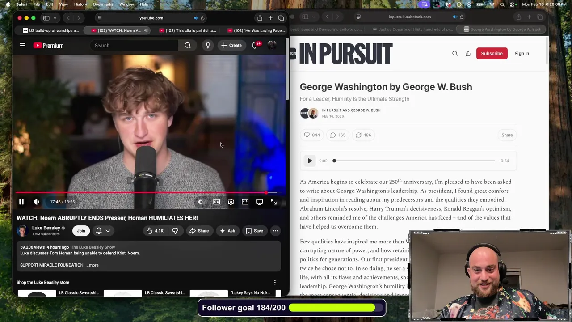Open YouTube guide hamburger menu
Viewport: 572px width, 322px height.
[x=22, y=45]
